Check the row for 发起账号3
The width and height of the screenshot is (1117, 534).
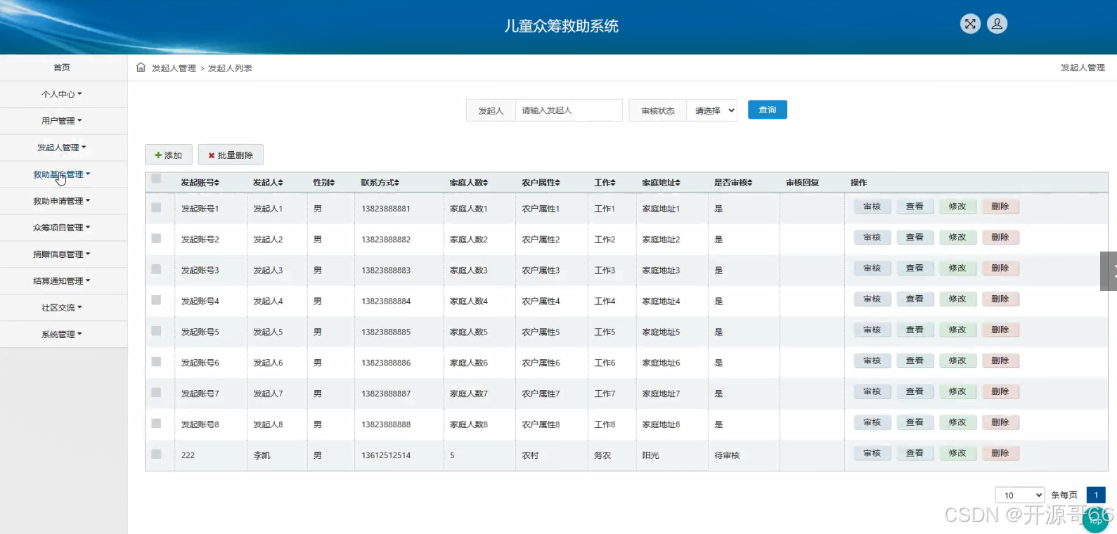[156, 269]
